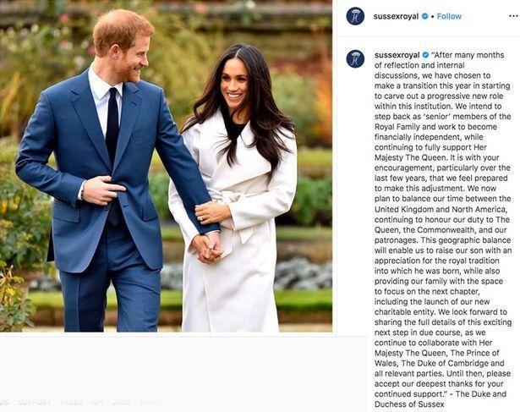The width and height of the screenshot is (520, 412).
Task: Click the couple's clasped hands in the photo
Action: [x=207, y=249]
